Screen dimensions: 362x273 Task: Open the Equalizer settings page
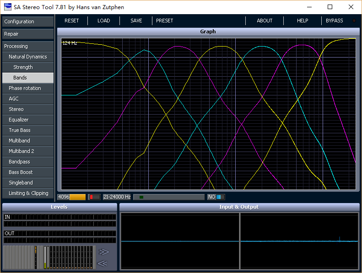click(27, 120)
